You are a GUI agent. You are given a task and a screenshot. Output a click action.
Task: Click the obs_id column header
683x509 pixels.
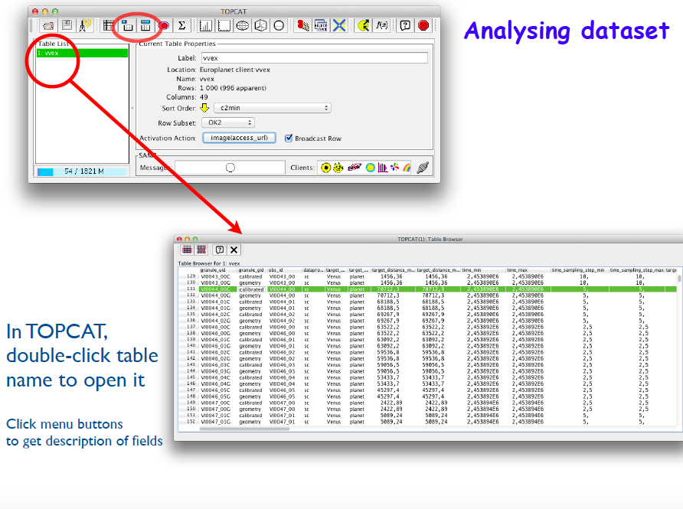coord(285,270)
